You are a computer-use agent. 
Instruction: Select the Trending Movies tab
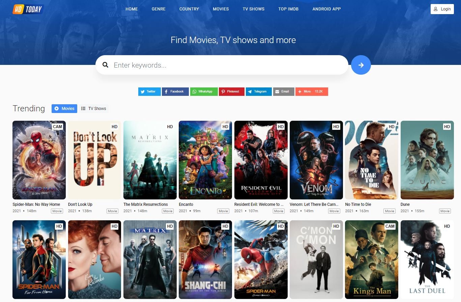[64, 109]
